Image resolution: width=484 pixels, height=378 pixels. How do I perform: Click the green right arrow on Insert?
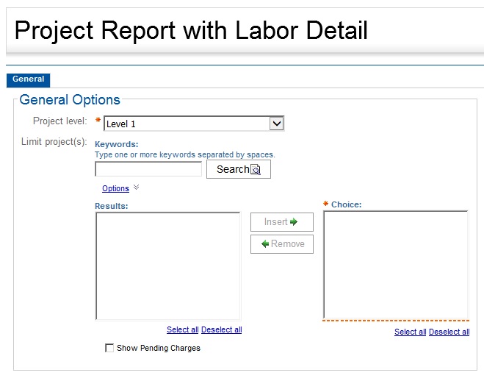[x=294, y=222]
